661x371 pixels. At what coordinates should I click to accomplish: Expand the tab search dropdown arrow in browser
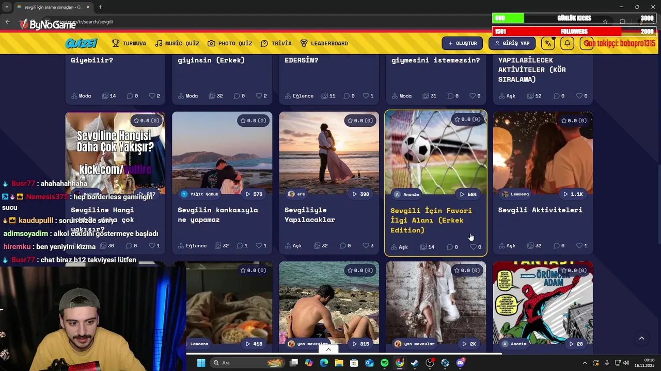[7, 7]
